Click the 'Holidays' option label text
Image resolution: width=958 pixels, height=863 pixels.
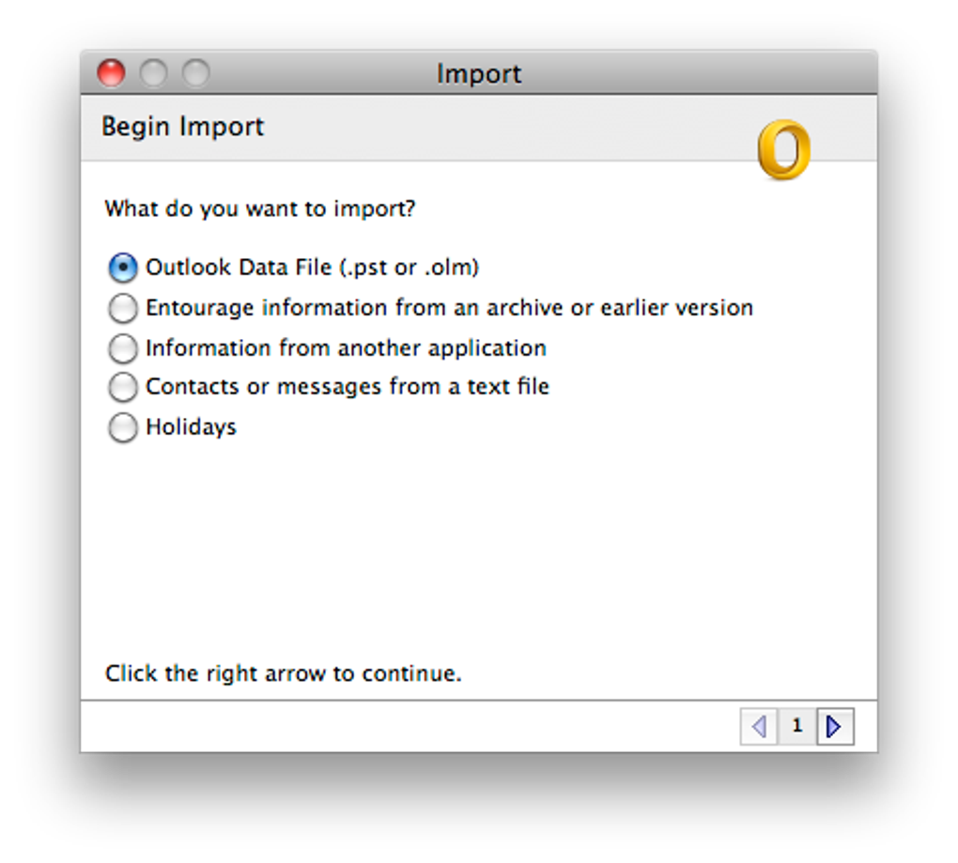tap(192, 427)
